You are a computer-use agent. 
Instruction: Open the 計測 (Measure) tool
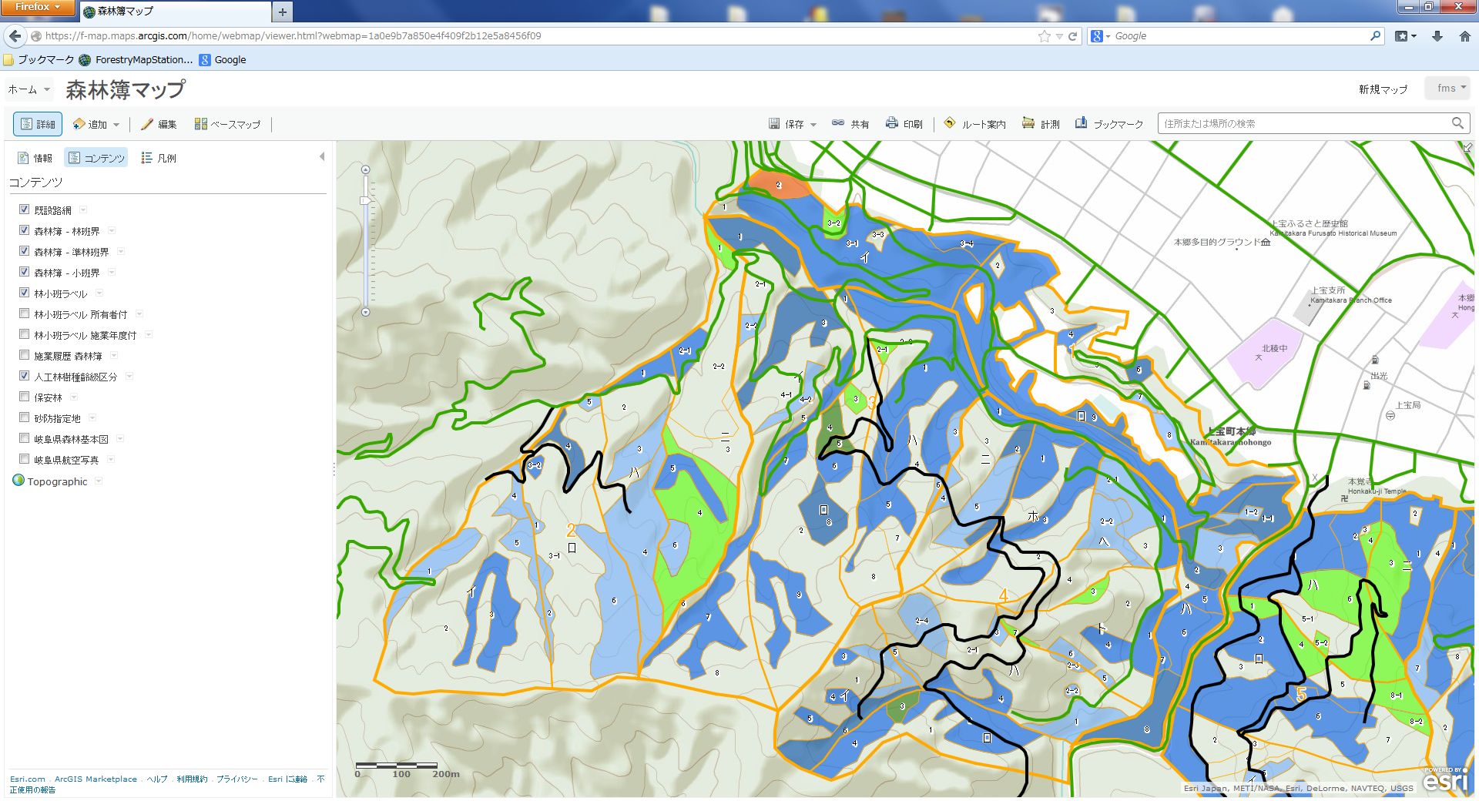tap(1040, 123)
